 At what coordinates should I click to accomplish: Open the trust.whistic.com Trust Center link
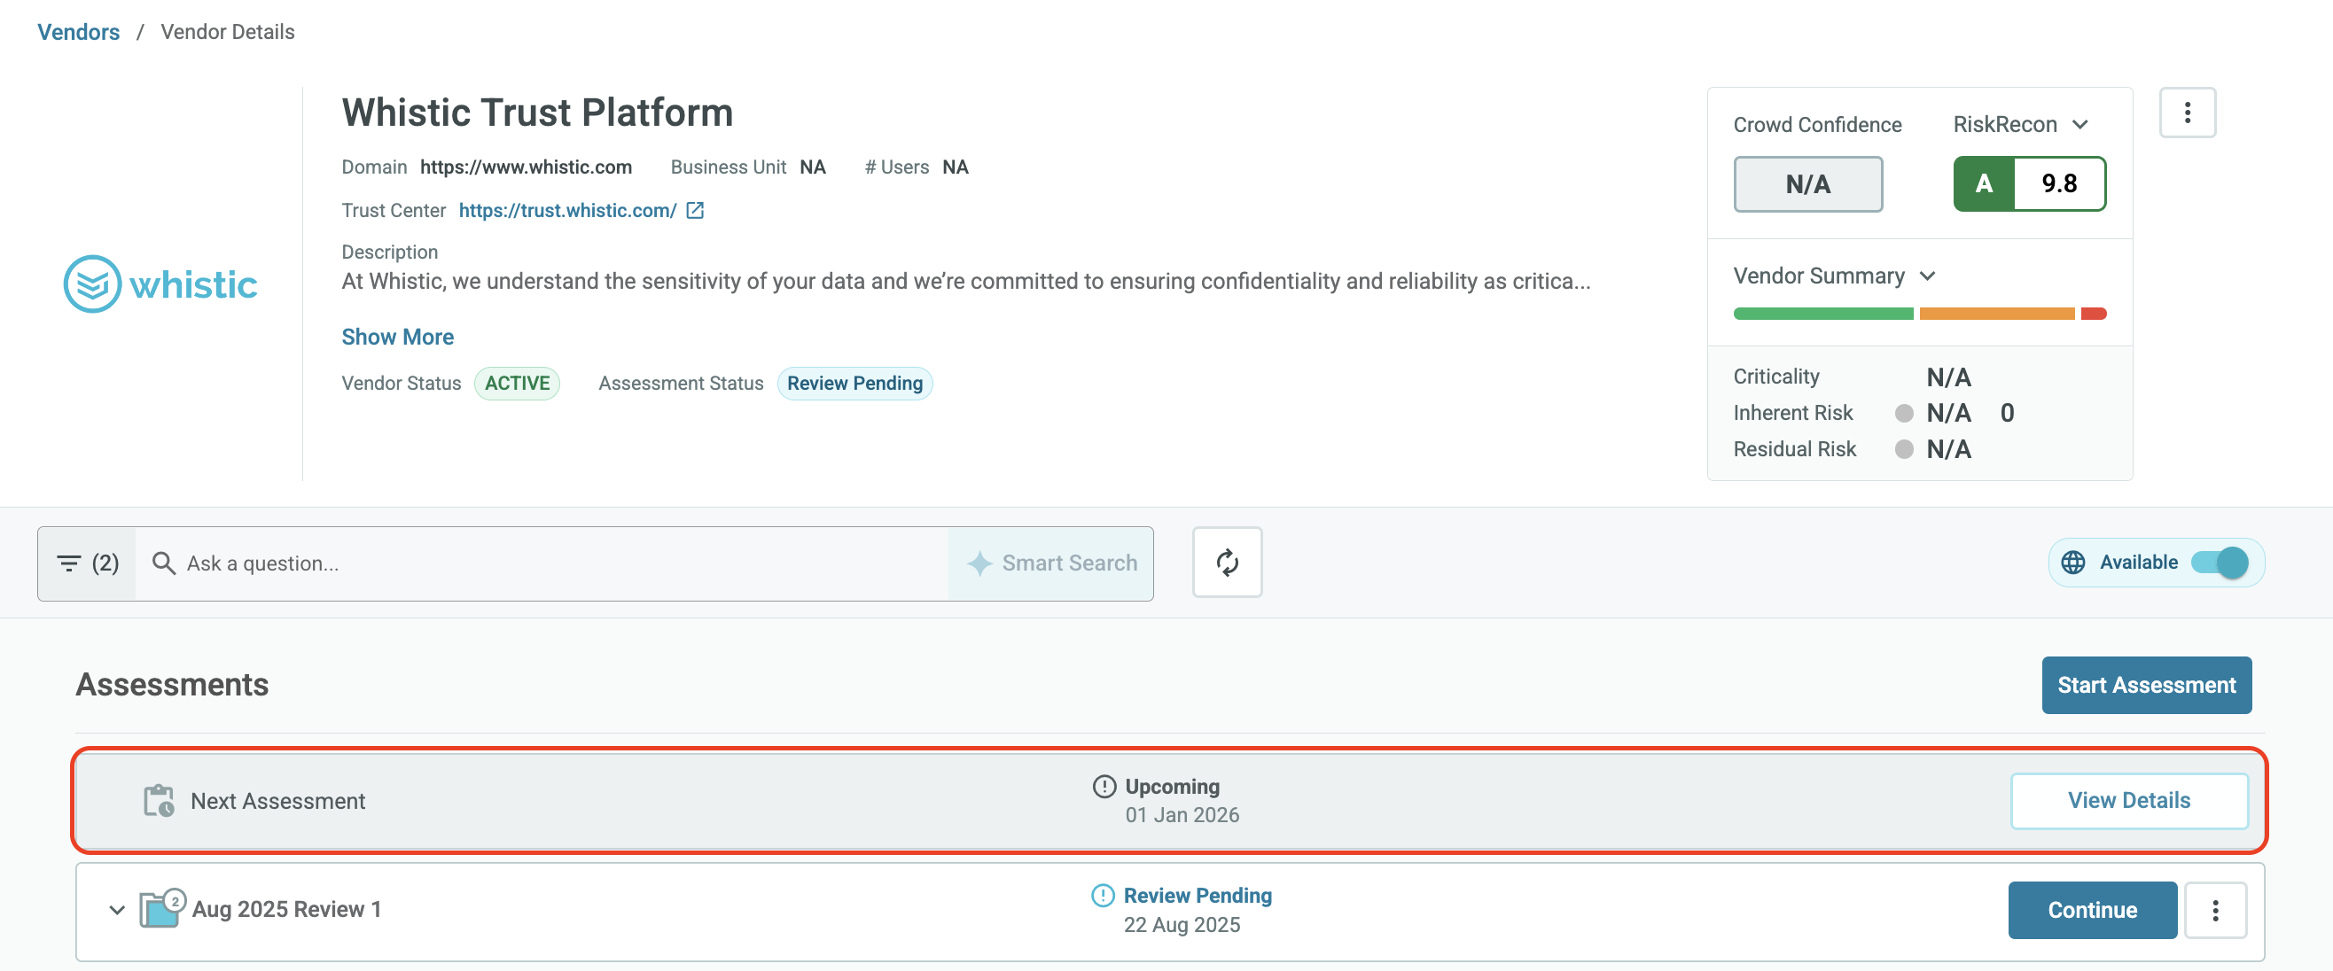pos(568,210)
